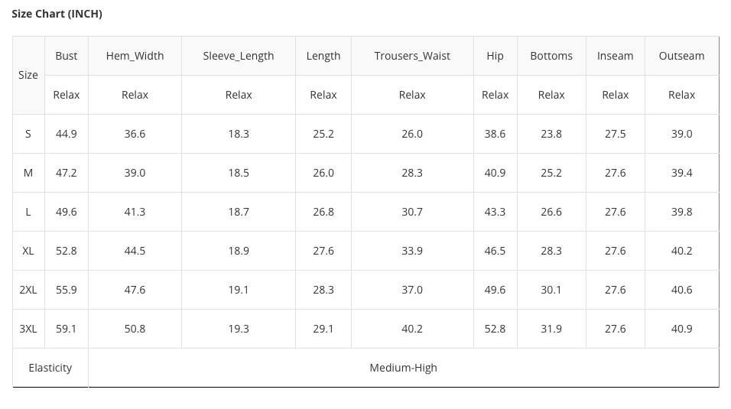The width and height of the screenshot is (731, 409).
Task: Select the L hip value 43.3
Action: [495, 212]
